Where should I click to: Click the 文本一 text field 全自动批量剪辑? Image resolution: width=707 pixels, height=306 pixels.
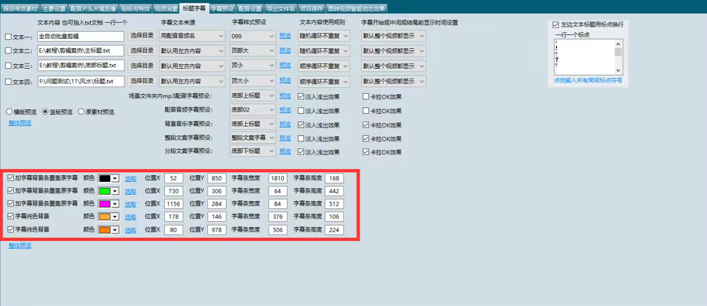click(80, 36)
